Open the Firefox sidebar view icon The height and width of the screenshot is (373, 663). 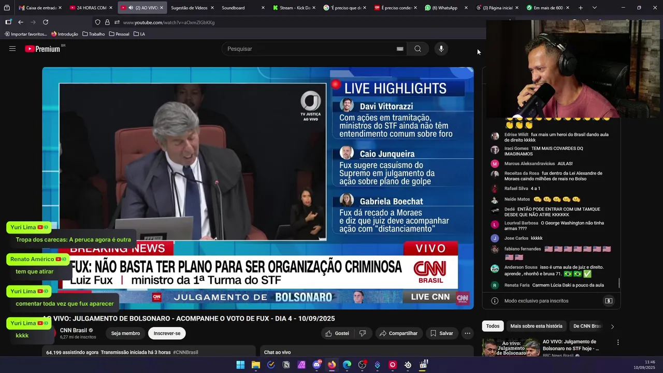point(8,22)
